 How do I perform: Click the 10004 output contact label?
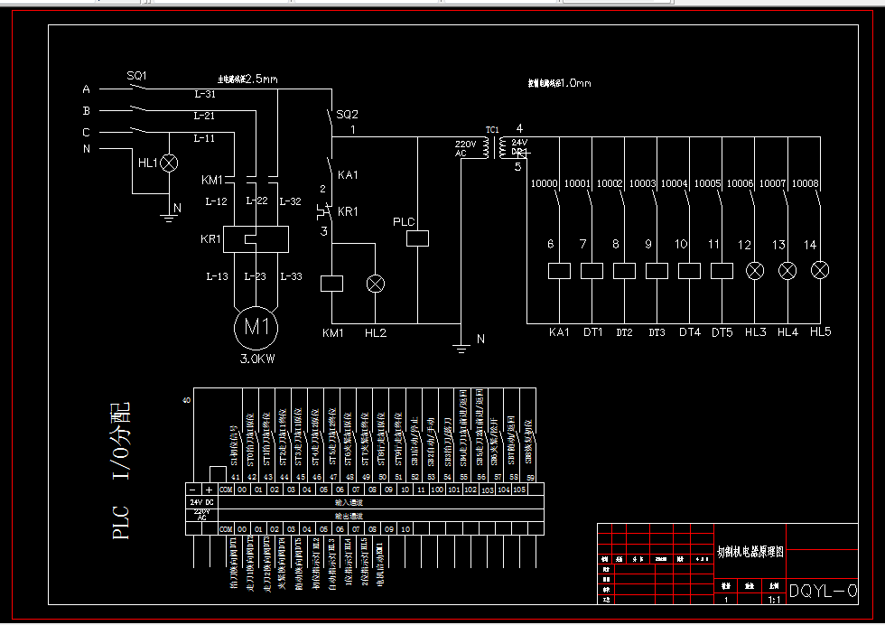675,183
